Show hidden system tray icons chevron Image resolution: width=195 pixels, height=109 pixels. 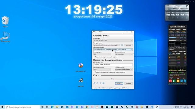coord(173,107)
